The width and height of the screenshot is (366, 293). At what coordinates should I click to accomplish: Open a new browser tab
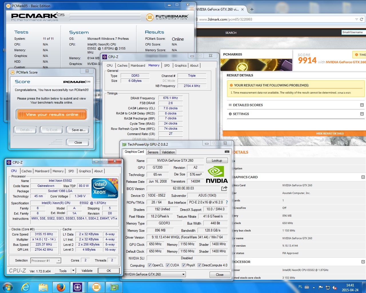(252, 9)
